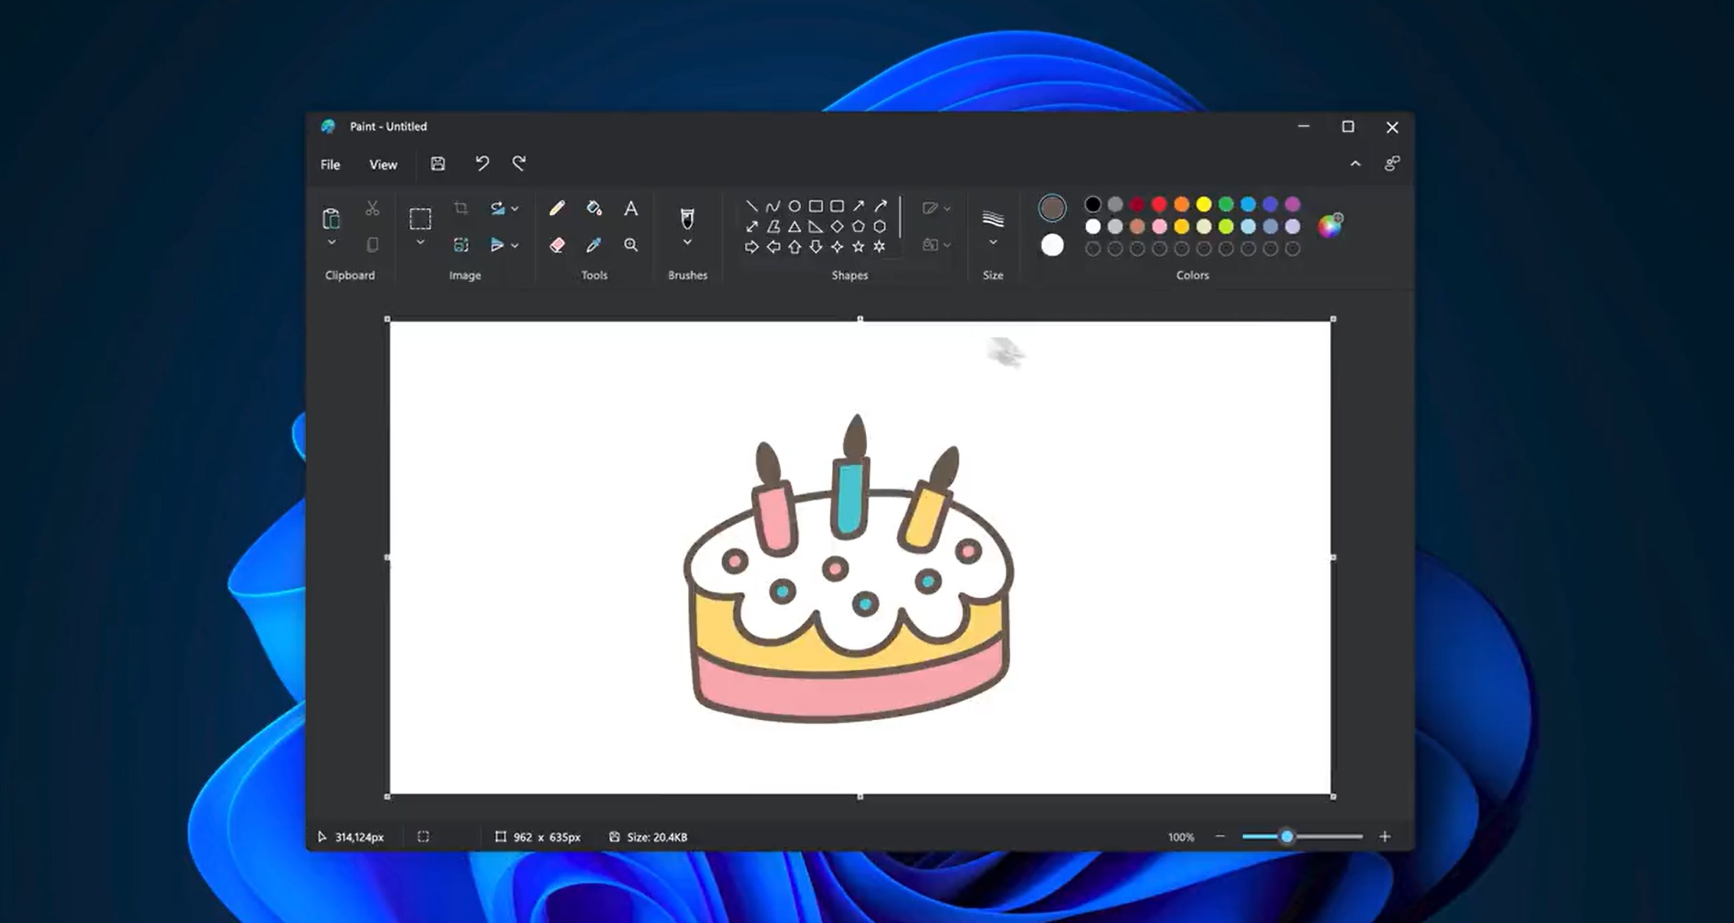This screenshot has width=1734, height=923.
Task: Open the File menu
Action: point(330,164)
